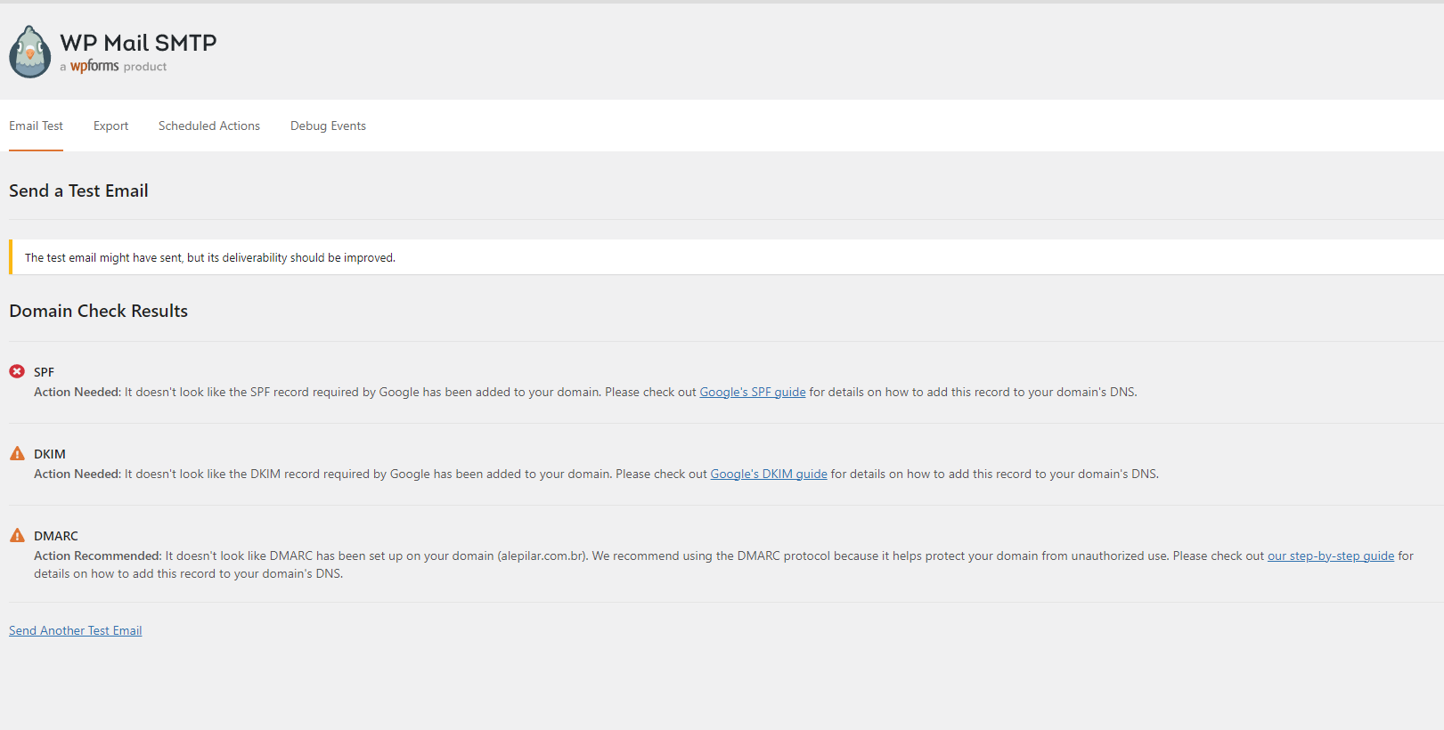Click the wpforms brand name in header
1444x730 pixels.
point(94,66)
